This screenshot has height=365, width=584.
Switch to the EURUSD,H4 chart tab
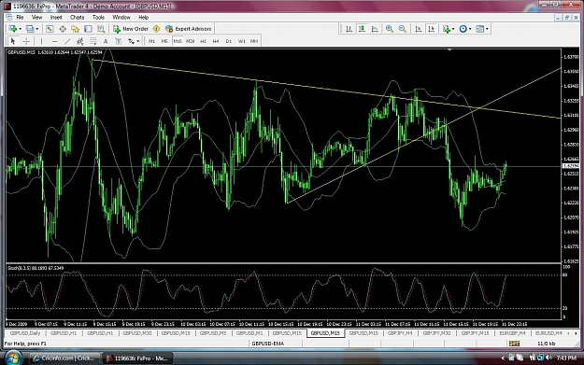click(548, 333)
